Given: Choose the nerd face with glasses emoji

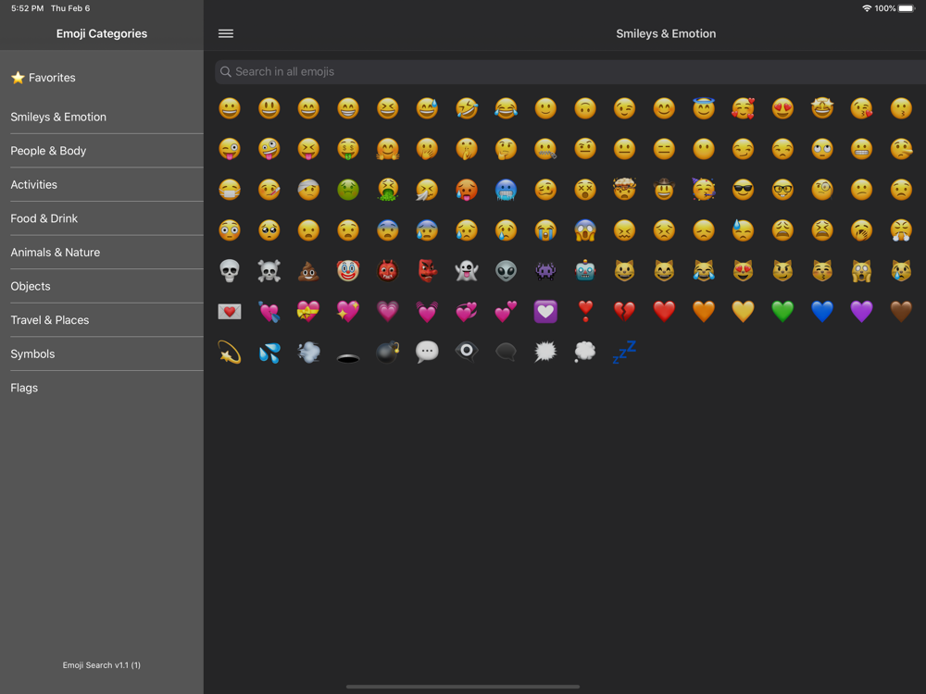Looking at the screenshot, I should (x=782, y=190).
